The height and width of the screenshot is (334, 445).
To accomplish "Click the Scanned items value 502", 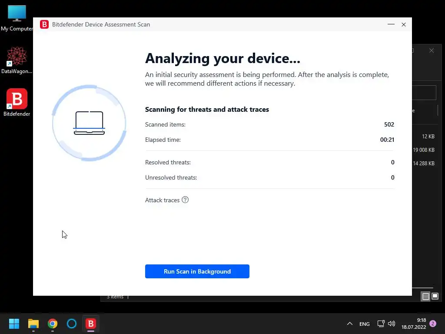I will pos(389,124).
